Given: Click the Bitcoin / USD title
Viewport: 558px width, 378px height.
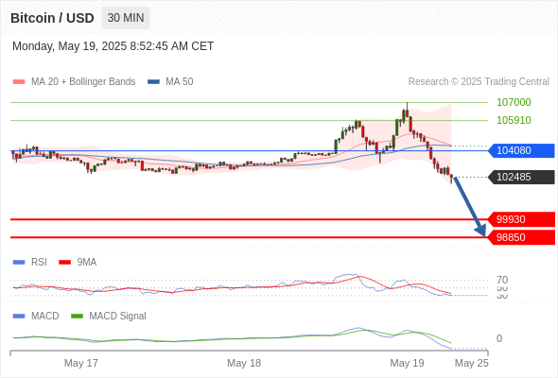Looking at the screenshot, I should coord(52,18).
